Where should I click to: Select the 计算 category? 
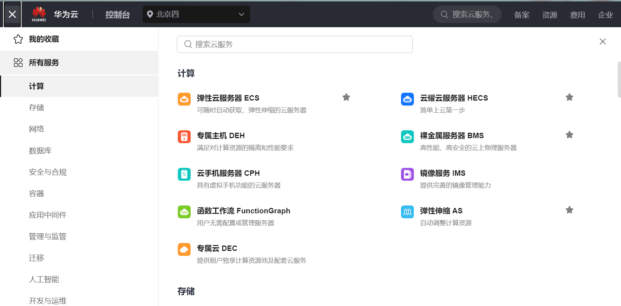point(79,86)
